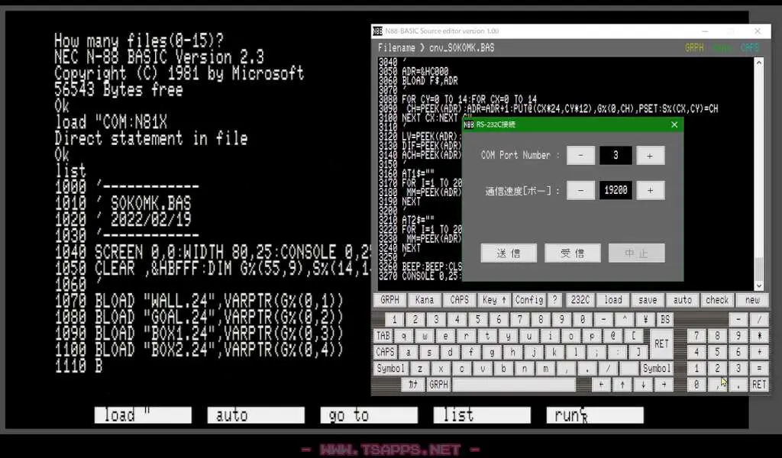Click the BS backspace key
The image size is (782, 458).
(x=665, y=319)
